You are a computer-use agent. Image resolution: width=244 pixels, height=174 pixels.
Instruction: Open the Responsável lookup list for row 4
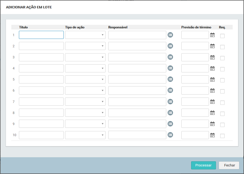(170, 68)
